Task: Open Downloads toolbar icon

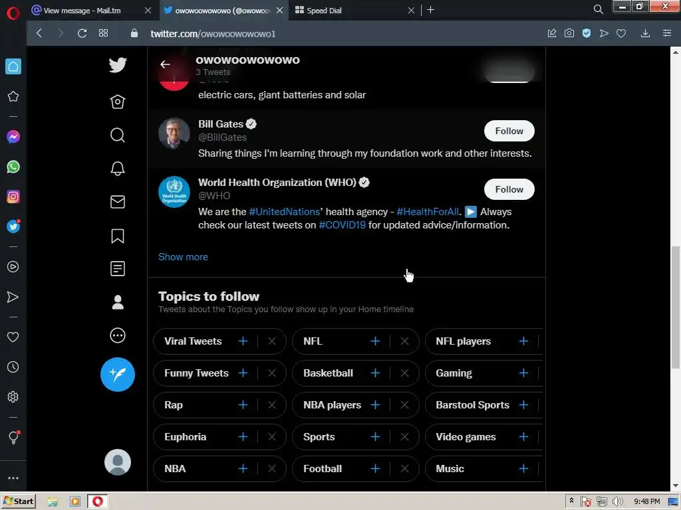Action: point(645,33)
